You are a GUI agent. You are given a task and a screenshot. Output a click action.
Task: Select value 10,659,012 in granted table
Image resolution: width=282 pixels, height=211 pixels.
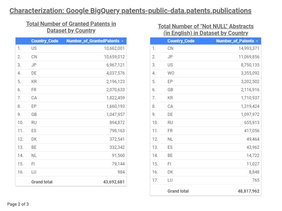[114, 57]
